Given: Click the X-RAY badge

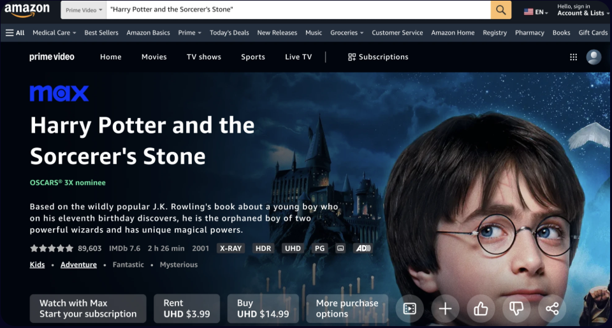Looking at the screenshot, I should [231, 248].
